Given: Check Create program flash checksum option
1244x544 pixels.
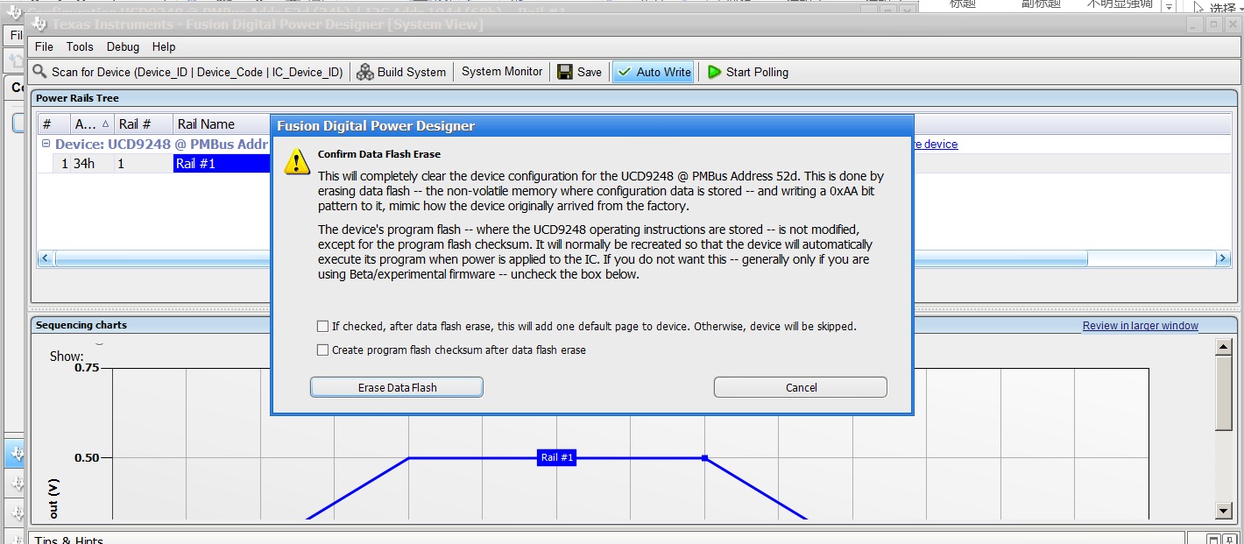Looking at the screenshot, I should click(322, 350).
